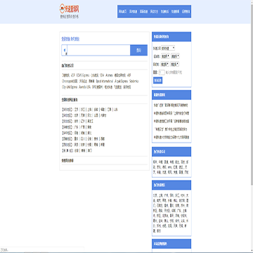Open the Aramex courier link

(109, 75)
